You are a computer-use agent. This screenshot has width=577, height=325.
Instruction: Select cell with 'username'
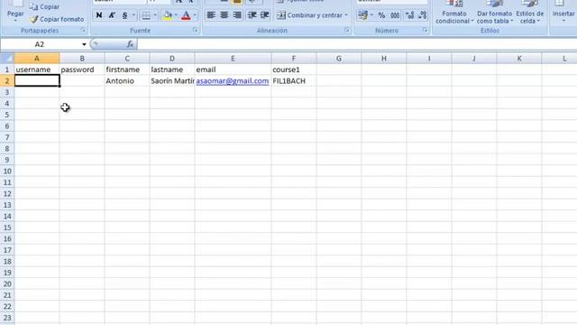[x=37, y=70]
